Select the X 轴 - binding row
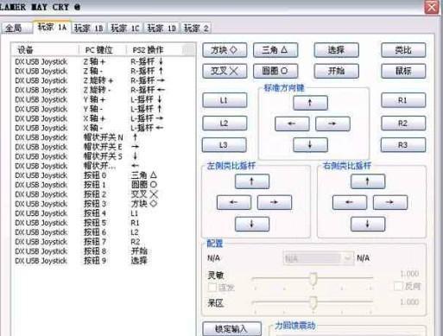 103,128
